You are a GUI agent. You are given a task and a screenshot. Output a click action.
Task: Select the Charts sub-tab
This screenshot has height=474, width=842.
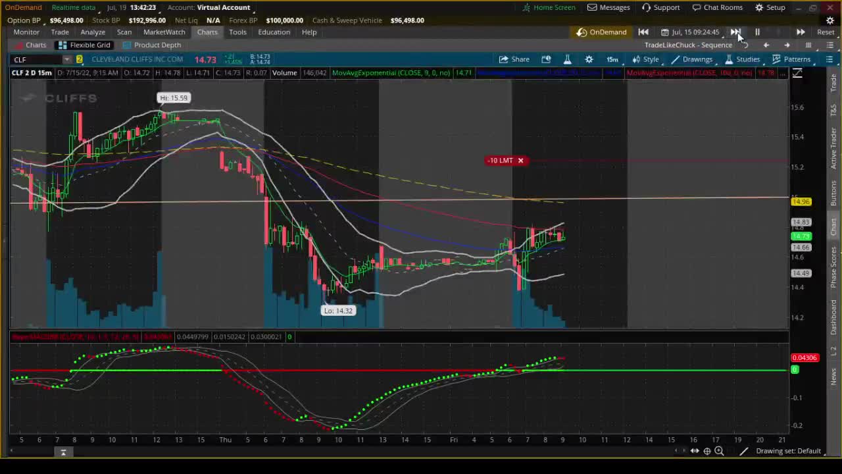click(30, 45)
